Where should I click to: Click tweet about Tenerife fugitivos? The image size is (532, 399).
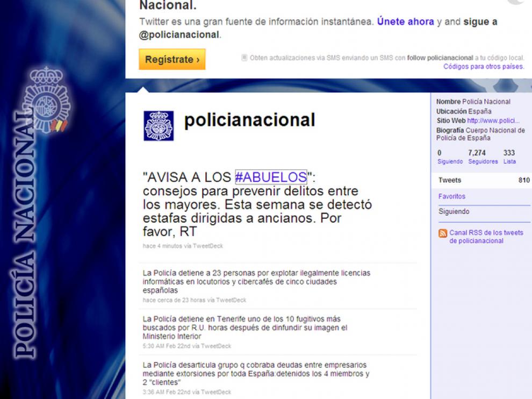click(245, 327)
